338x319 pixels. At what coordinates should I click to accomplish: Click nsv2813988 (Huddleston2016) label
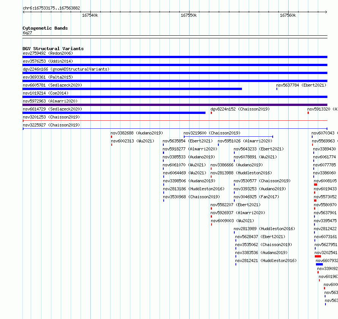[241, 173]
